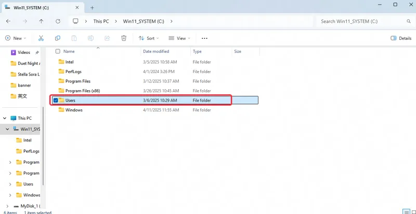Select the Program Files folder row
The width and height of the screenshot is (416, 214).
(155, 81)
